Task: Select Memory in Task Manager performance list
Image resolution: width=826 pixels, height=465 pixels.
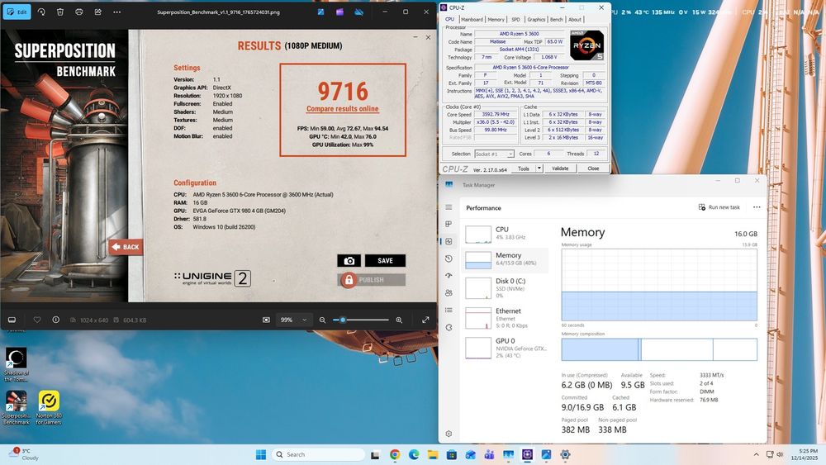Action: tap(506, 259)
